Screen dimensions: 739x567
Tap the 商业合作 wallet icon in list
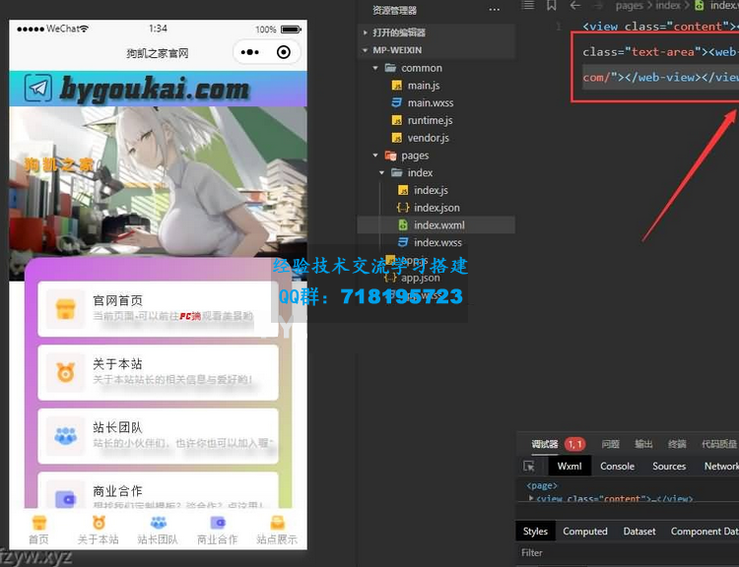click(65, 497)
